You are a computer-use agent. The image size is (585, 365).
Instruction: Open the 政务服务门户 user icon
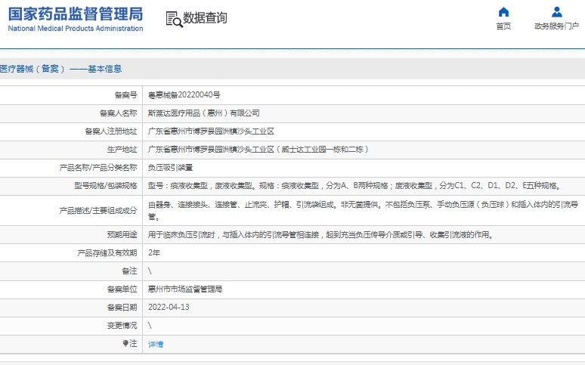(556, 12)
